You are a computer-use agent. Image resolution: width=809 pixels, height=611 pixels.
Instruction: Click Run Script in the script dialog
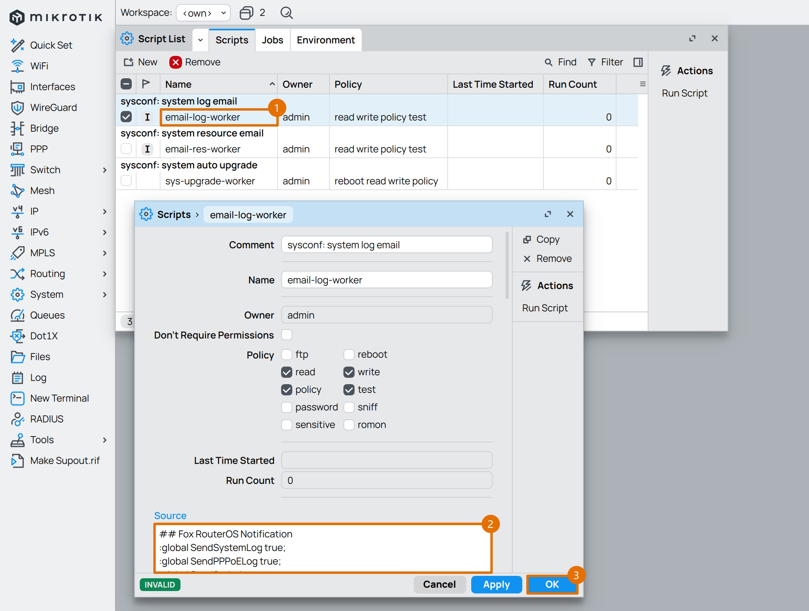545,308
